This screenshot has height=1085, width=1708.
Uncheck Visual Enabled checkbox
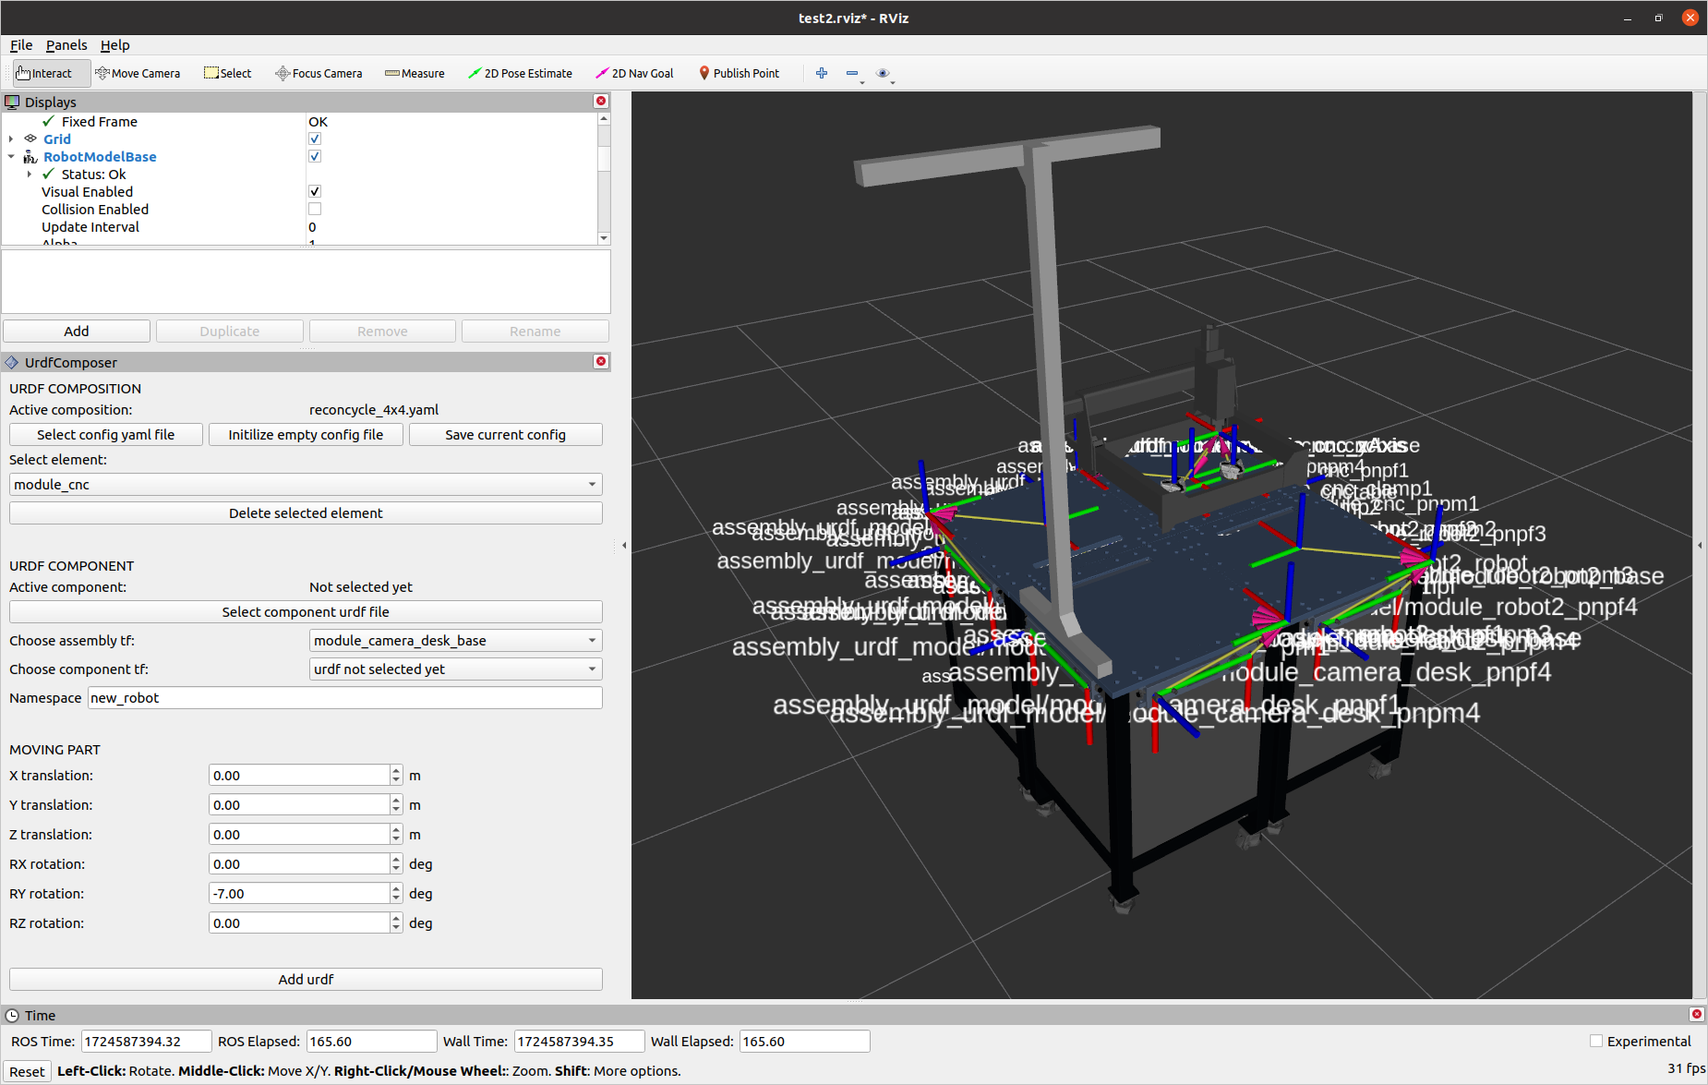(x=315, y=191)
